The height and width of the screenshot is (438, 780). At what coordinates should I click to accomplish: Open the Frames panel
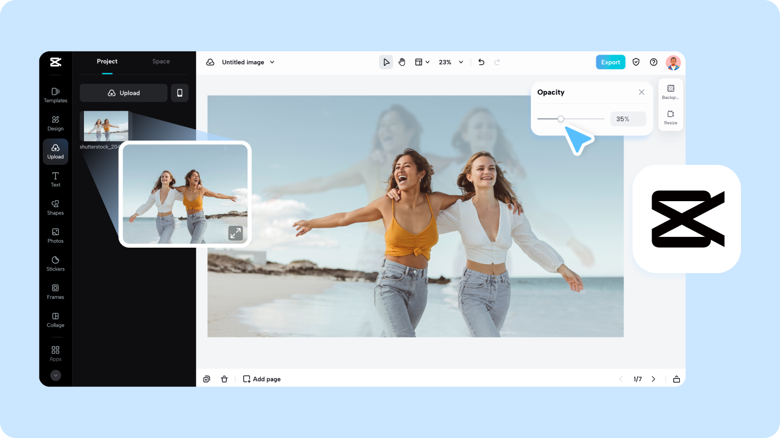(55, 292)
